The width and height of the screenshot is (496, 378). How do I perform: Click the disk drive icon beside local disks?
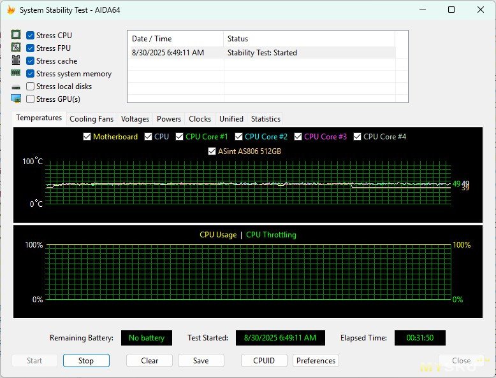(x=16, y=87)
